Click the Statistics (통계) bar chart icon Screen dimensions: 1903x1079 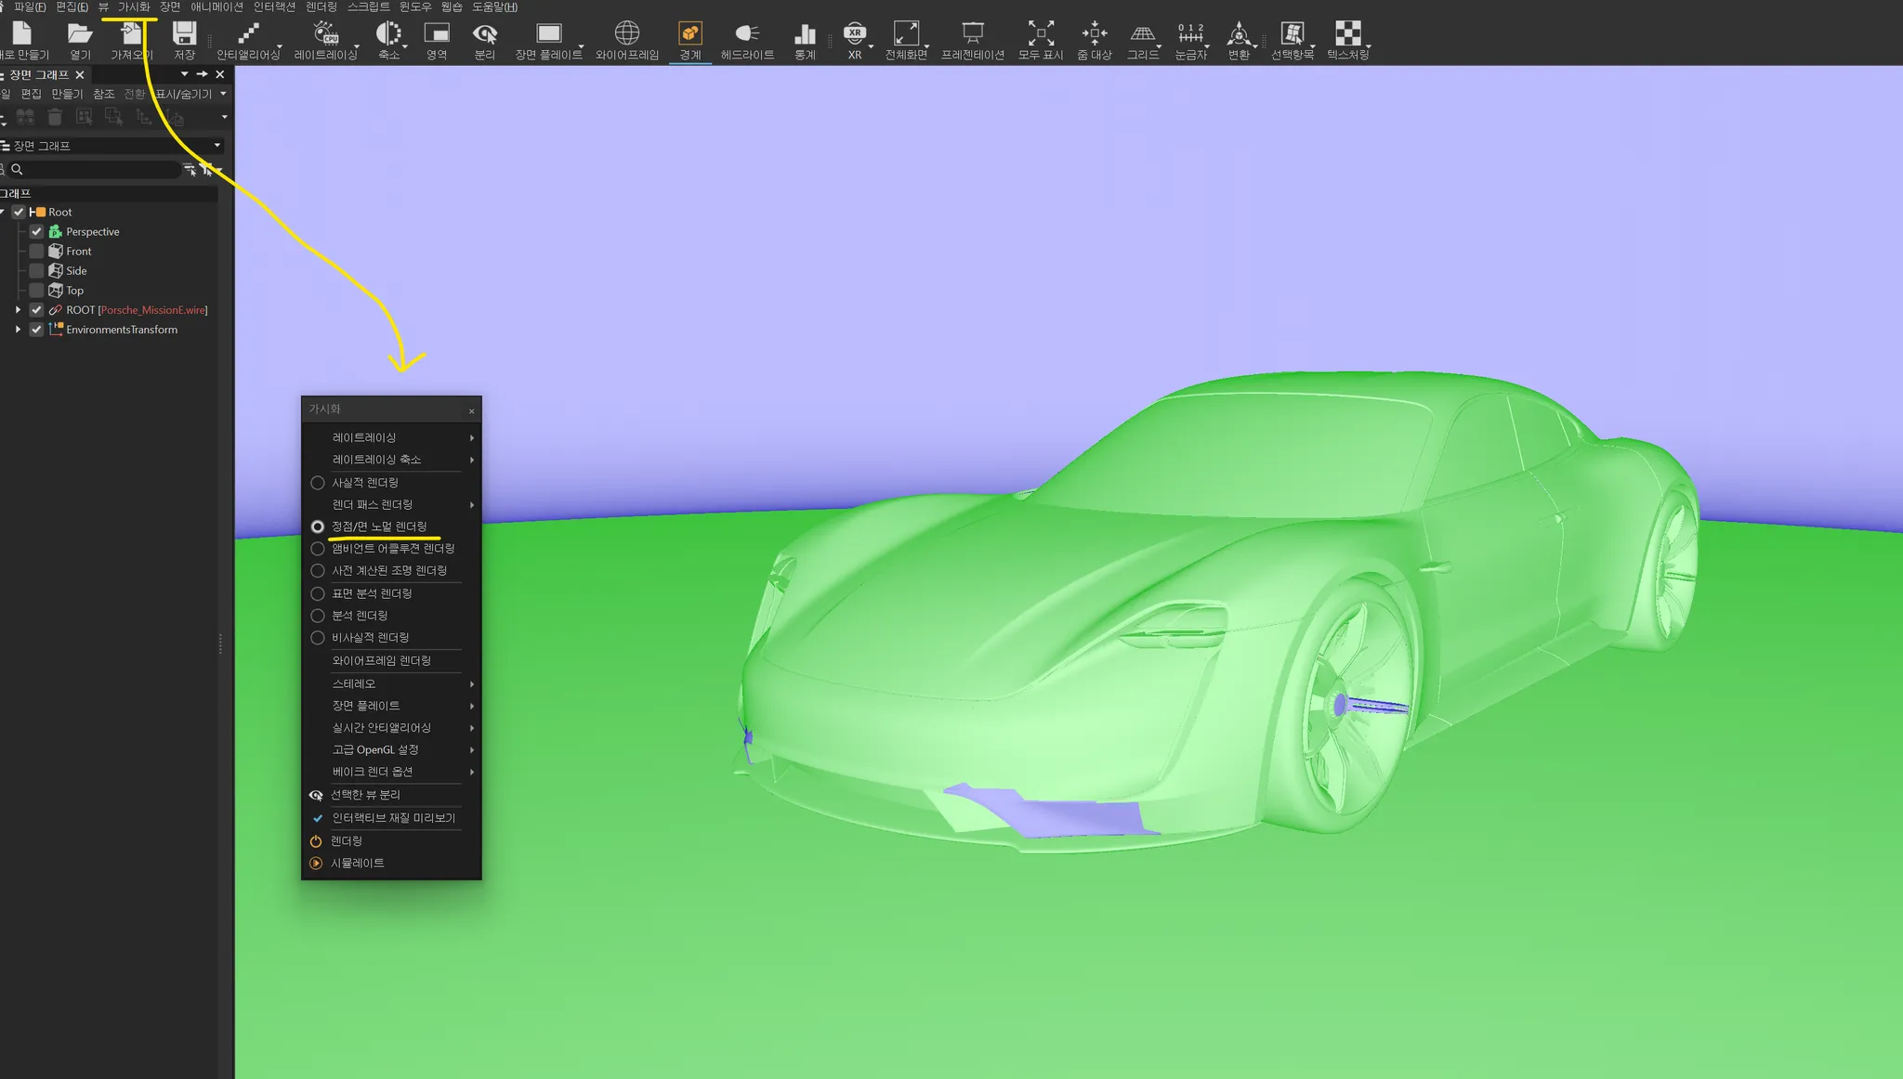(x=805, y=33)
